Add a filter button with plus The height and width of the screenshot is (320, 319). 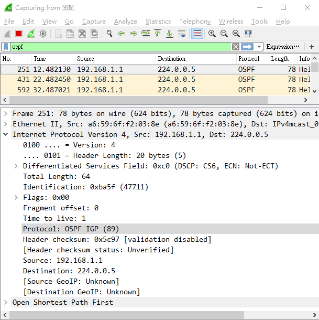[x=312, y=47]
